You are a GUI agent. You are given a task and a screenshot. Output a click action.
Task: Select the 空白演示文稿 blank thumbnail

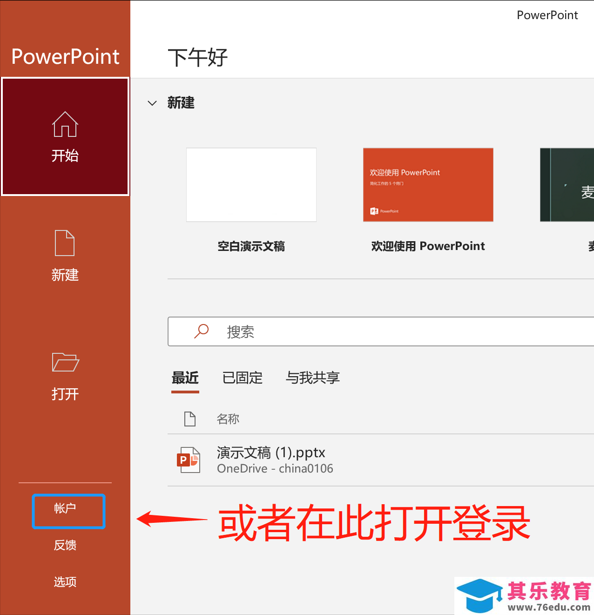point(251,185)
